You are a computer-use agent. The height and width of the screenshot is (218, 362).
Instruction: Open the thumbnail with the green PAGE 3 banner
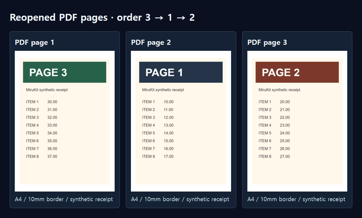coord(65,121)
